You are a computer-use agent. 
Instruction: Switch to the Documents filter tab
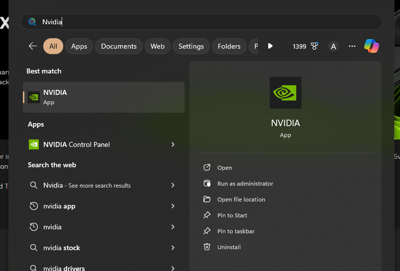coord(118,46)
